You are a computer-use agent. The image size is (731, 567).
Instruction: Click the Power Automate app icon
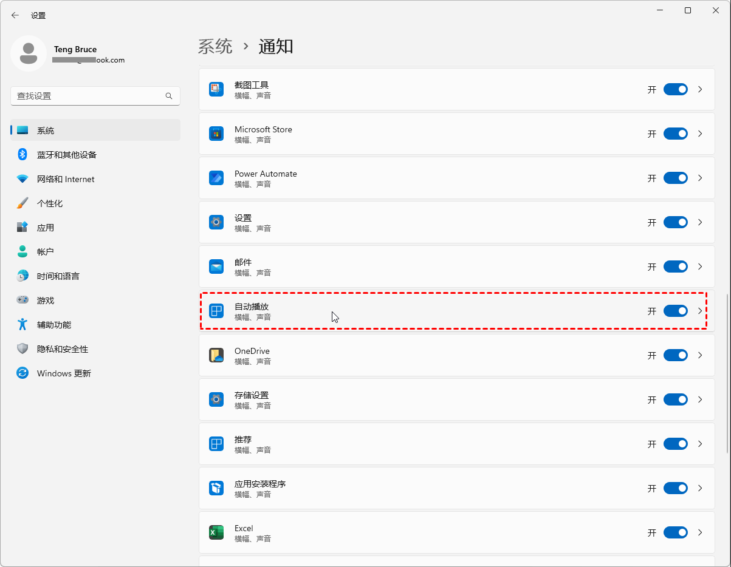pos(216,178)
